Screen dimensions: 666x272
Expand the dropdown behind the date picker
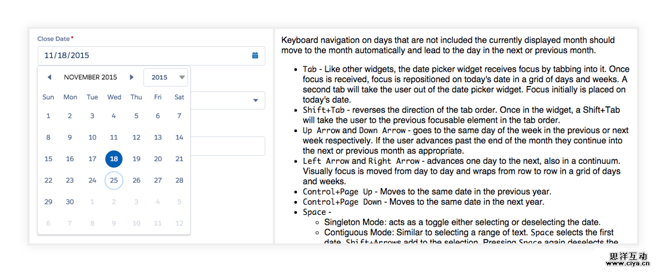coord(256,100)
